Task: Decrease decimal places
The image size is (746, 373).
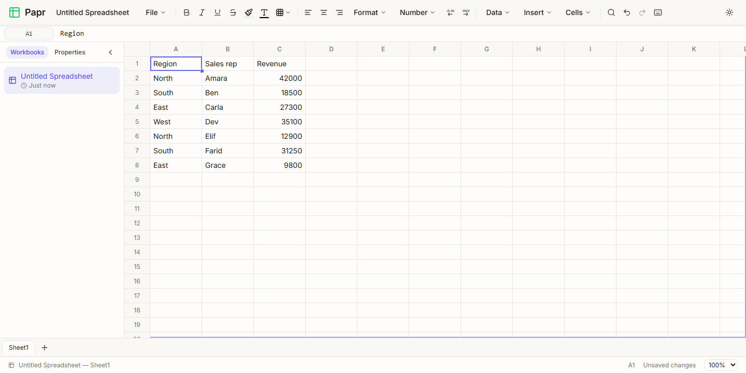Action: [x=450, y=12]
